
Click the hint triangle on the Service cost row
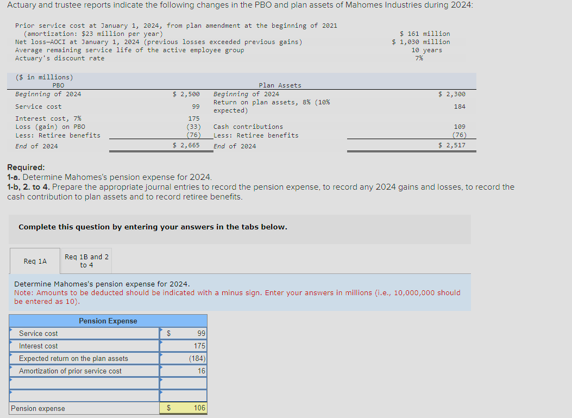(11, 330)
